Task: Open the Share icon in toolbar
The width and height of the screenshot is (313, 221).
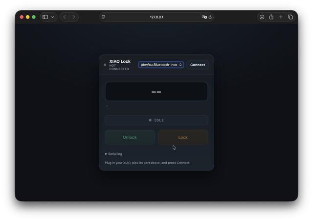Action: tap(271, 17)
